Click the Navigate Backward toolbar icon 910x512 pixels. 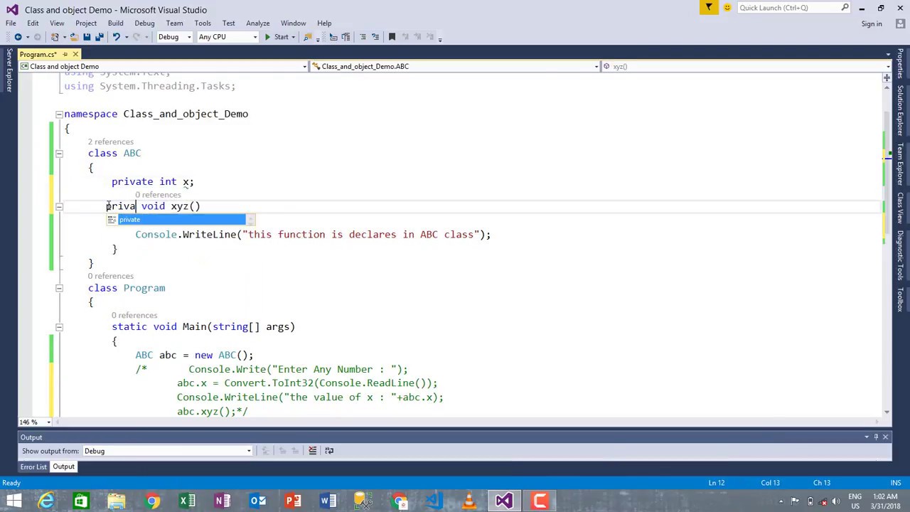click(x=18, y=37)
